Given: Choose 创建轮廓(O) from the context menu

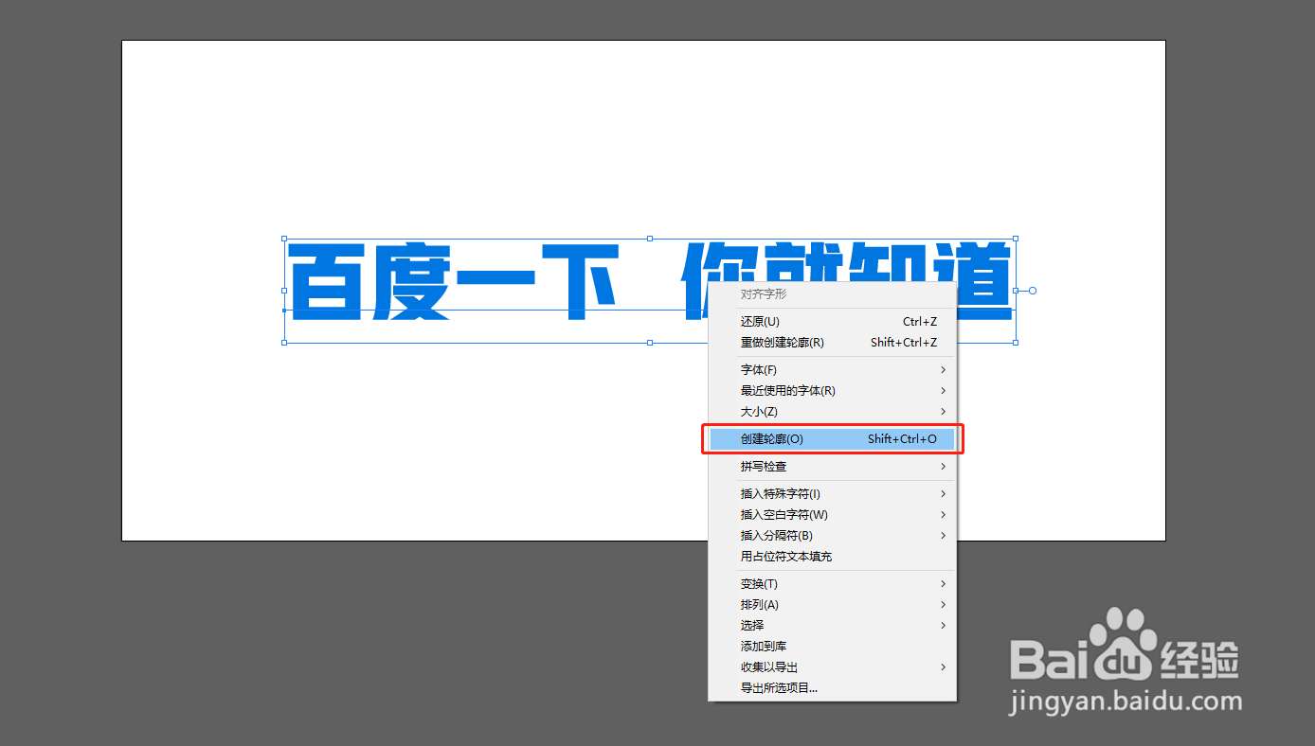Looking at the screenshot, I should pyautogui.click(x=833, y=439).
